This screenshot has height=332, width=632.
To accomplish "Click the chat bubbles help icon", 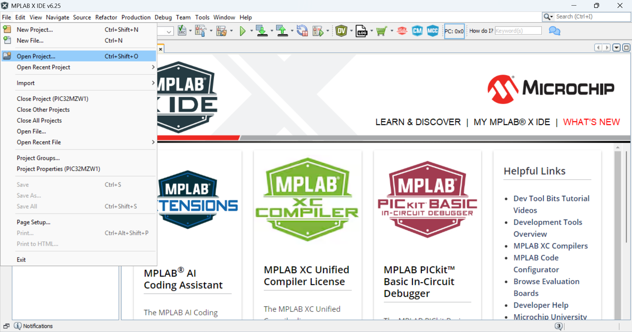I will click(555, 31).
